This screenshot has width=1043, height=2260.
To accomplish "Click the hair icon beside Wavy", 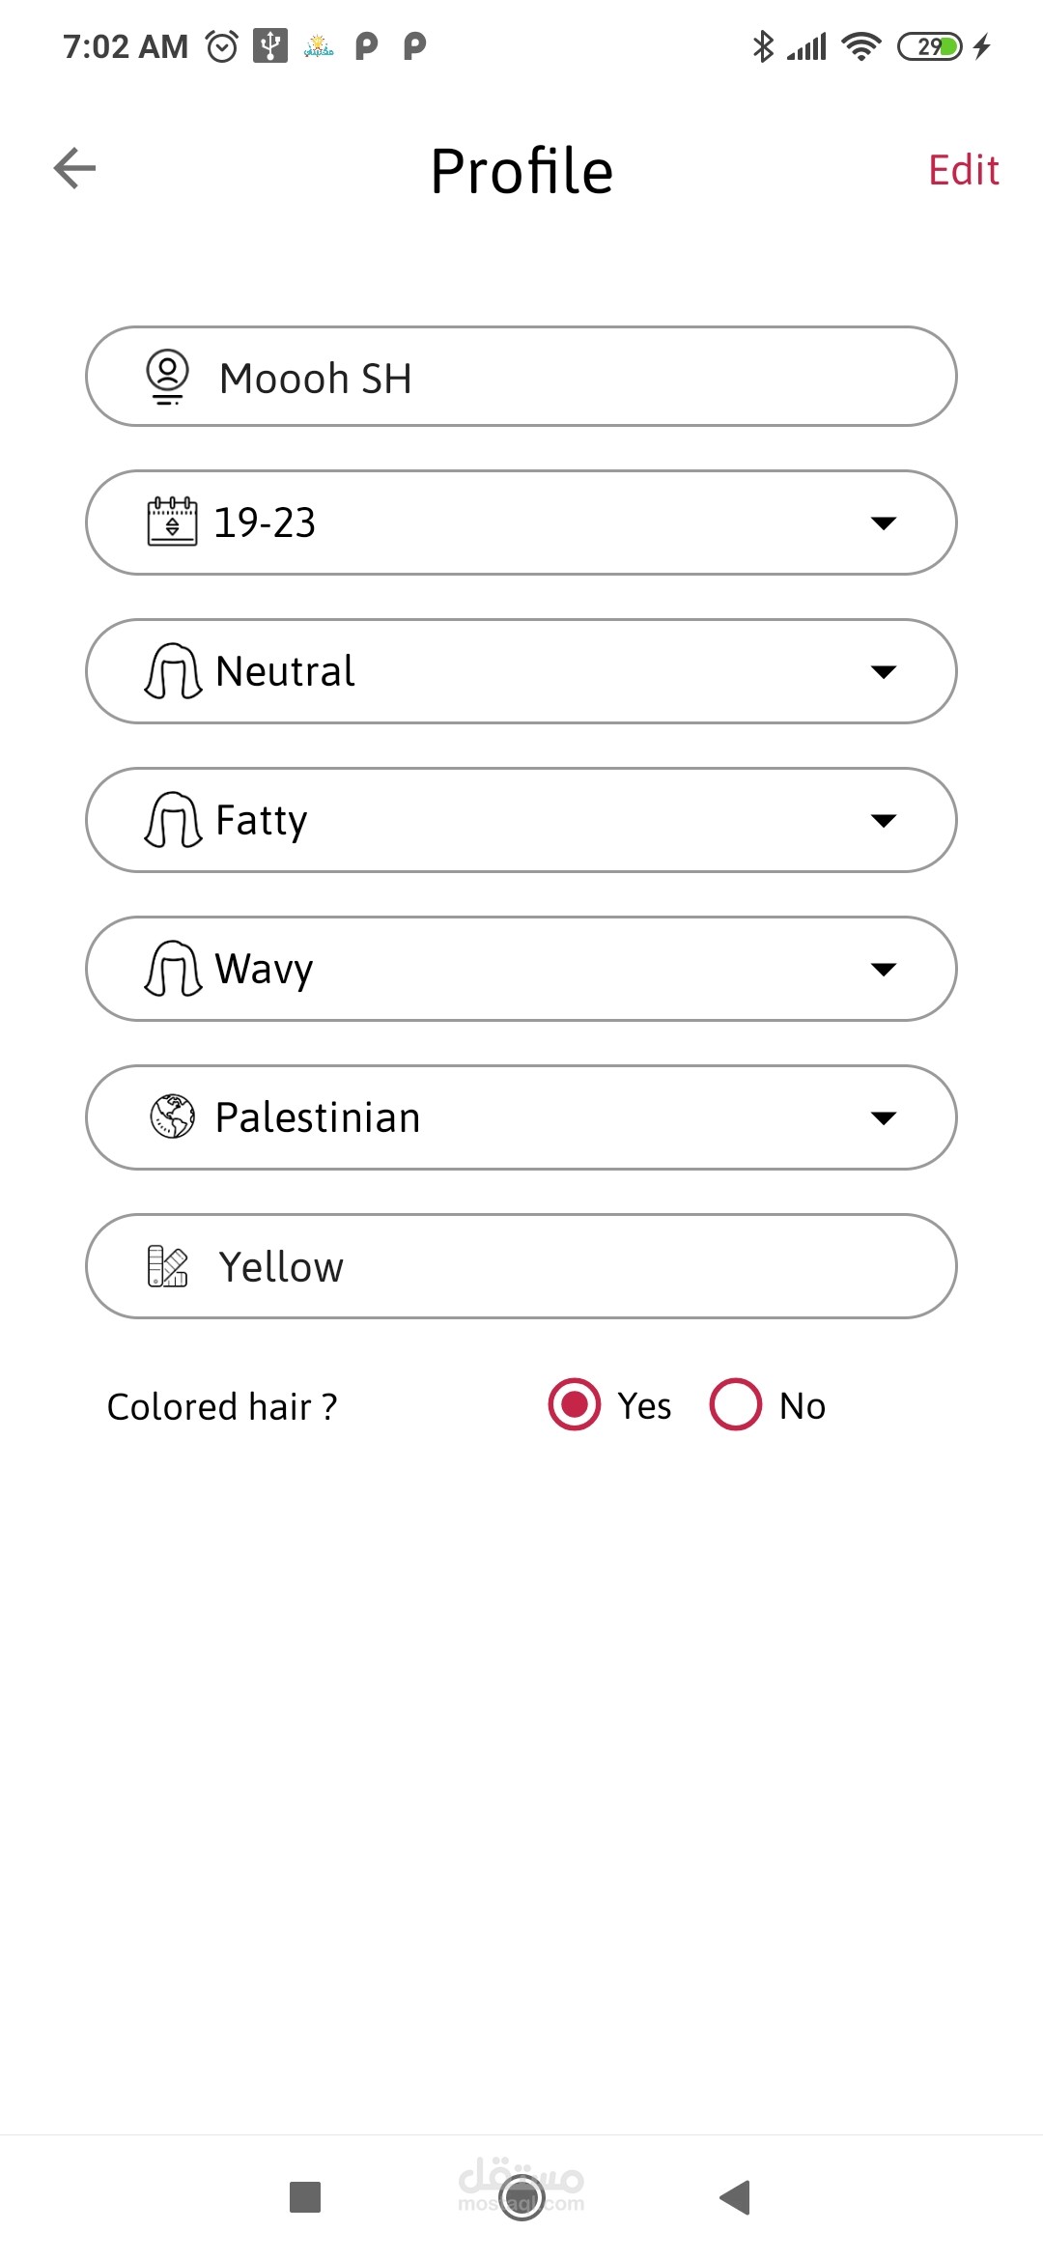I will (173, 969).
